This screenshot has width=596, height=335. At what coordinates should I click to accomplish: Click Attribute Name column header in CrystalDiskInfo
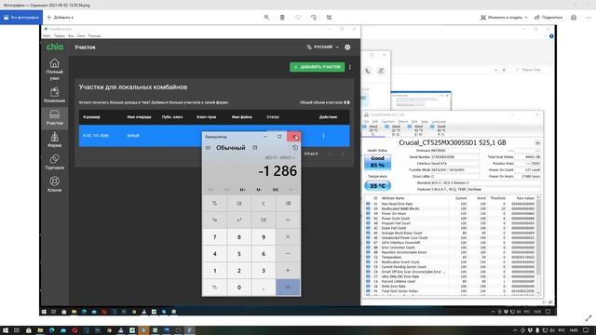pos(393,198)
